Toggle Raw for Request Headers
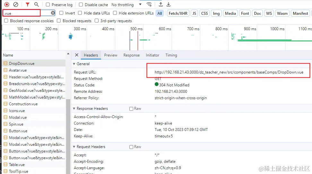The width and height of the screenshot is (312, 174). [131, 147]
